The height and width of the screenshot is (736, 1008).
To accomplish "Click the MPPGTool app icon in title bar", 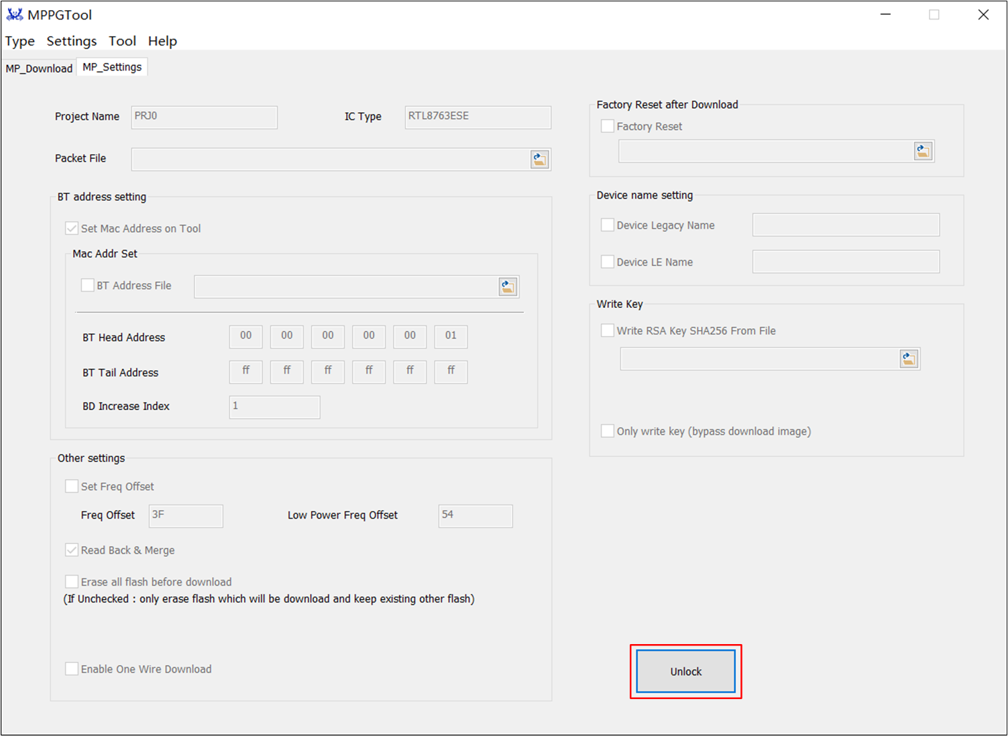I will (x=14, y=14).
